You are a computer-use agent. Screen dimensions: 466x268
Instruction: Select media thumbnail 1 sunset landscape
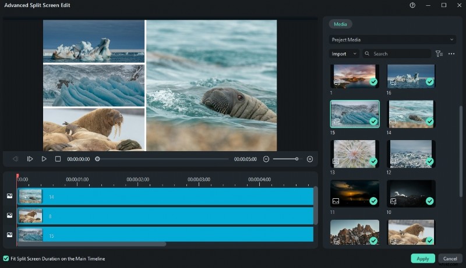tap(355, 76)
